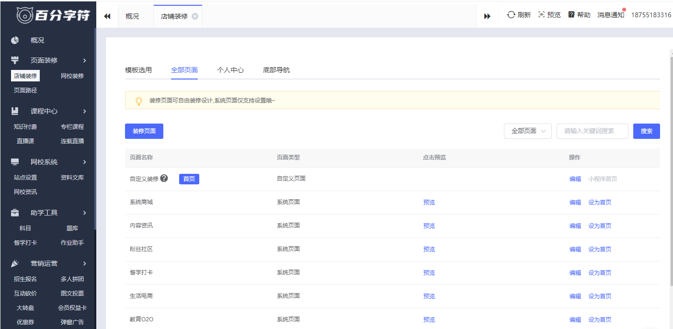The image size is (673, 329).
Task: Edit the 内容资讯 page
Action: [575, 226]
